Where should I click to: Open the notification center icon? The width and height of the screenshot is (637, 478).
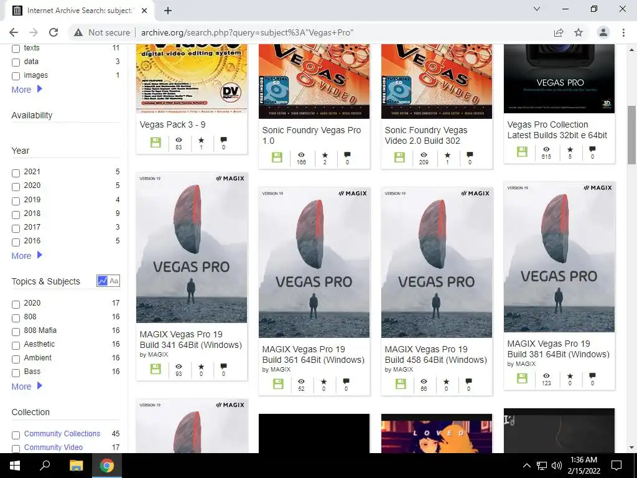pos(616,466)
